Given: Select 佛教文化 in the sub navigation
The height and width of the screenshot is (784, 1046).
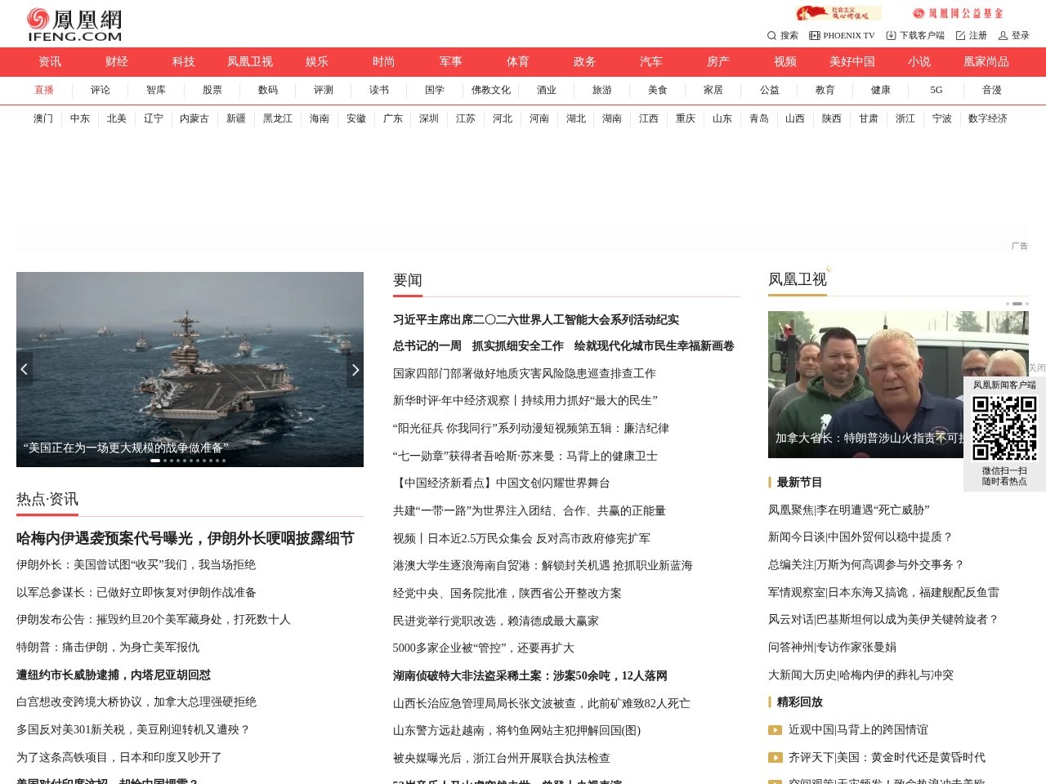Looking at the screenshot, I should click(x=491, y=91).
